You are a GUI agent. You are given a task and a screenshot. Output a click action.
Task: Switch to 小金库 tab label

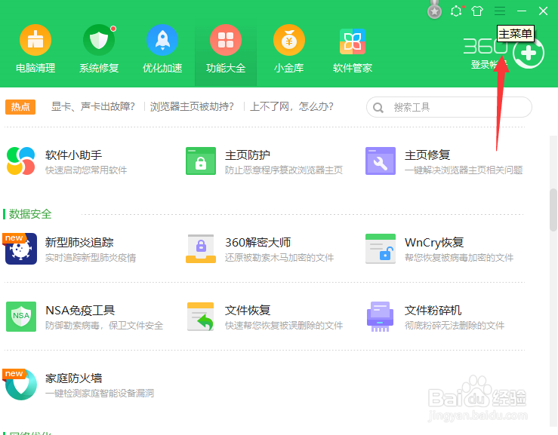point(289,68)
